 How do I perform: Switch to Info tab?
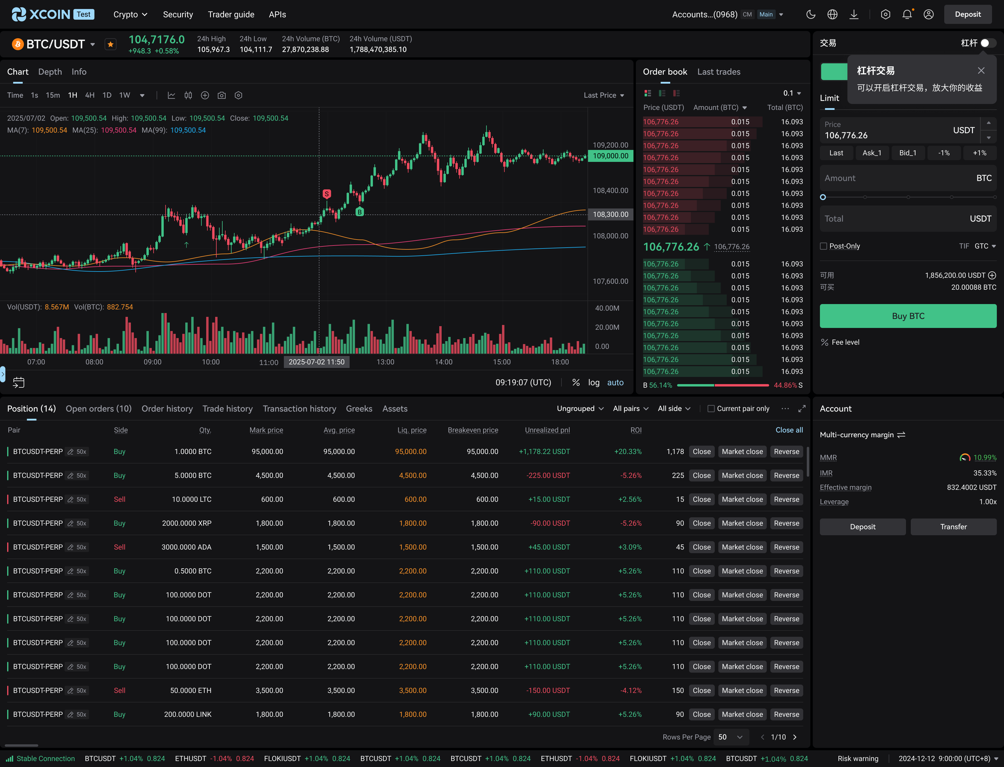pyautogui.click(x=79, y=72)
